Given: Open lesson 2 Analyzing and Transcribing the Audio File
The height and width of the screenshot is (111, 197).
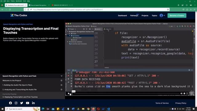Looking at the screenshot, I should point(19,90).
